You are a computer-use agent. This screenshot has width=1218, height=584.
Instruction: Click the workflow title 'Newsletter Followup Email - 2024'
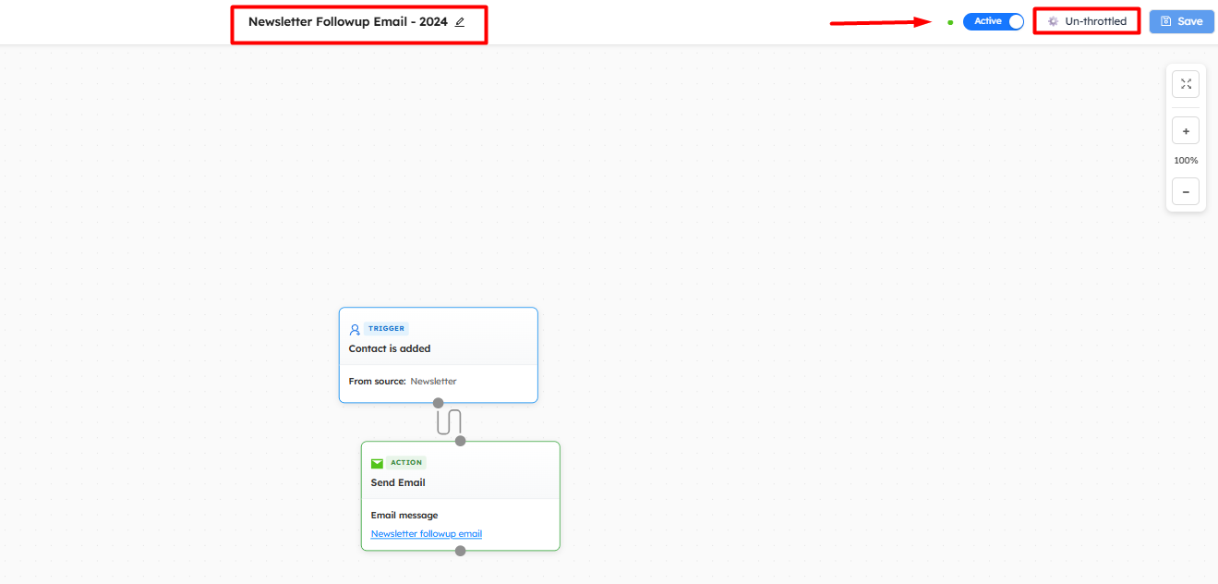347,22
